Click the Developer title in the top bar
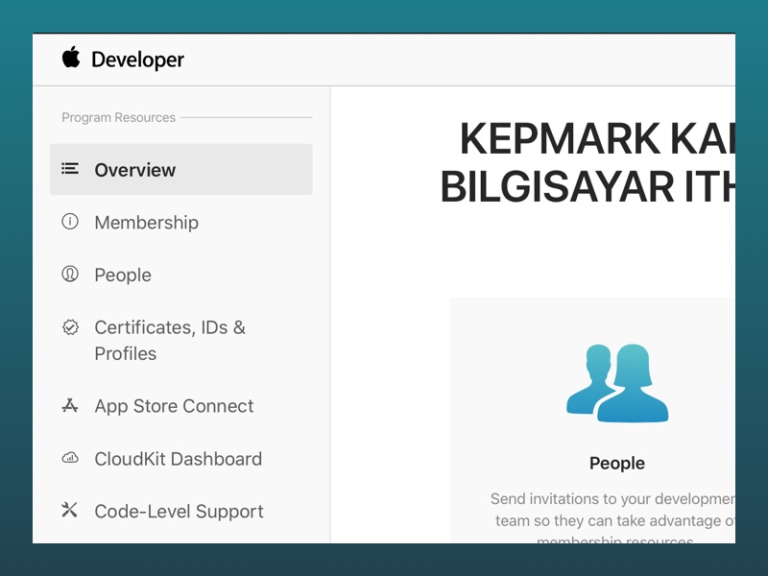The width and height of the screenshot is (768, 576). coord(137,59)
